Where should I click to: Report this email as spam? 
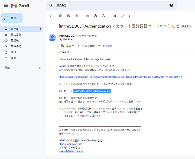pyautogui.click(x=69, y=16)
